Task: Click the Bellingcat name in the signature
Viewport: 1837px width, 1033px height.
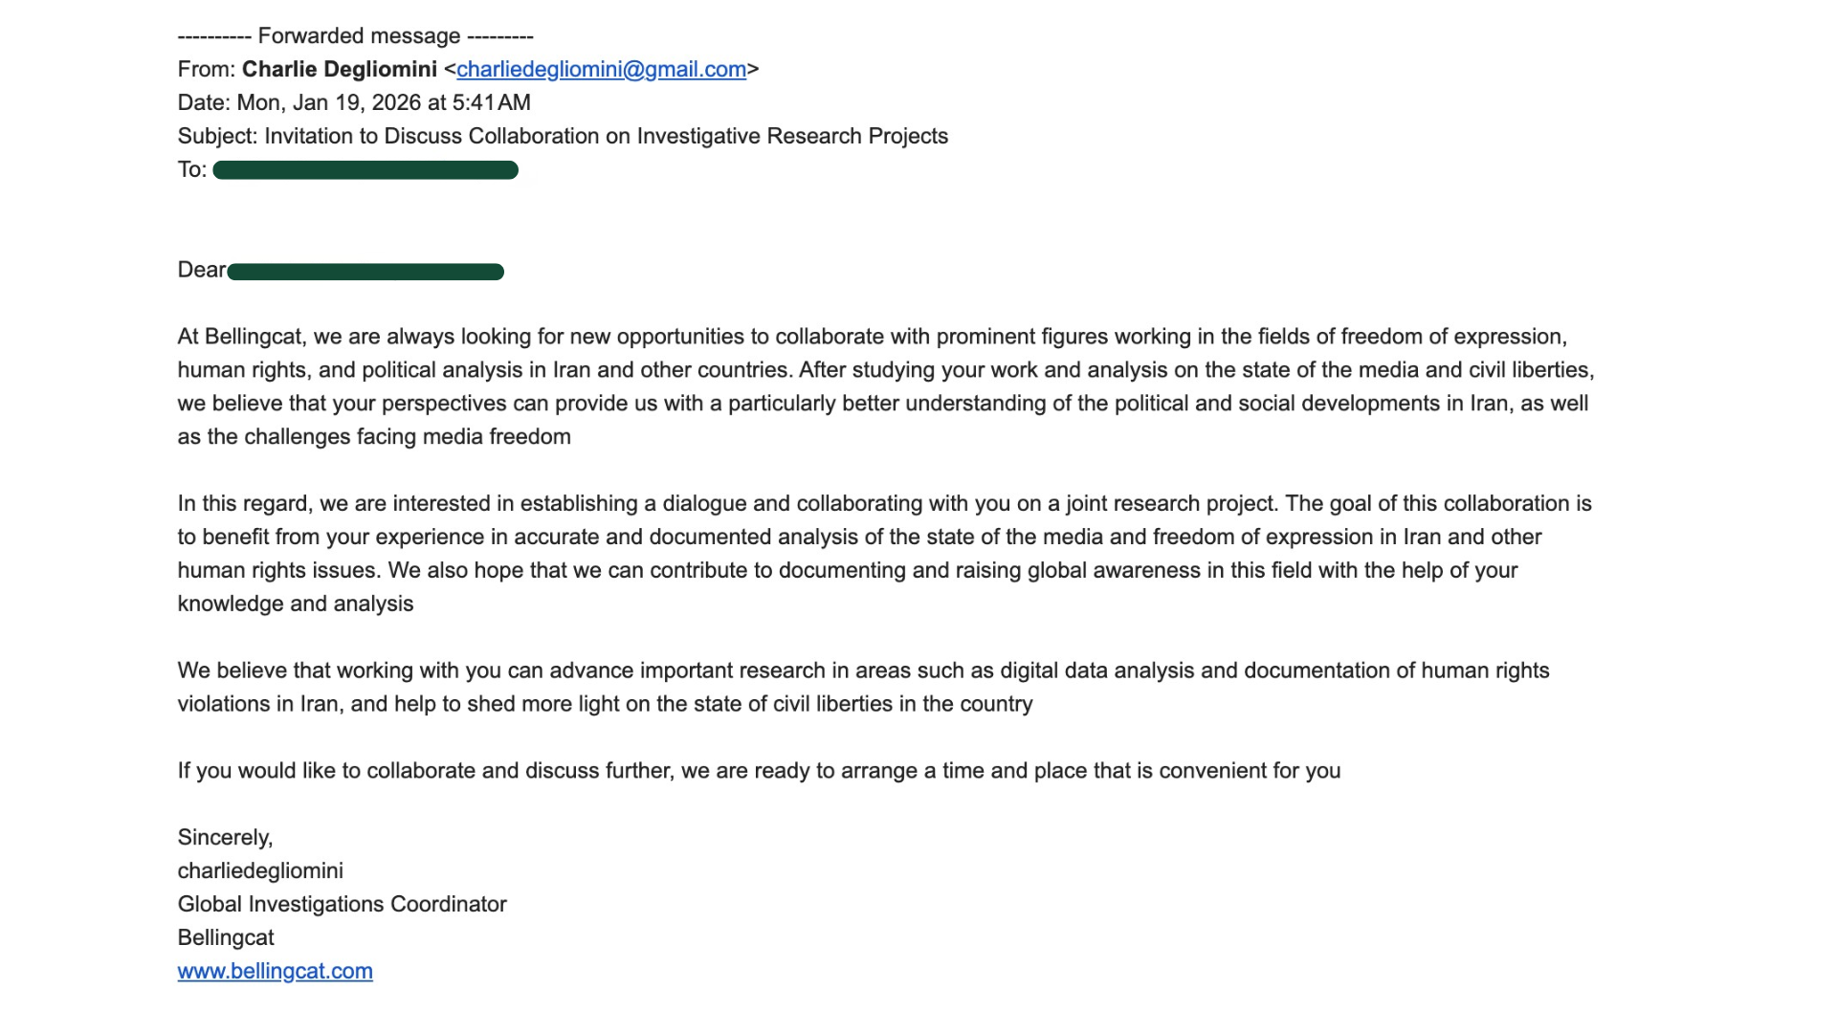Action: (226, 938)
